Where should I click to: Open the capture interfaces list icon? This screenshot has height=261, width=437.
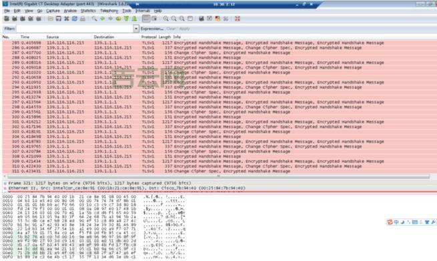coord(7,19)
